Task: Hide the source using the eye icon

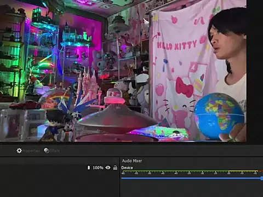Action: (x=108, y=167)
